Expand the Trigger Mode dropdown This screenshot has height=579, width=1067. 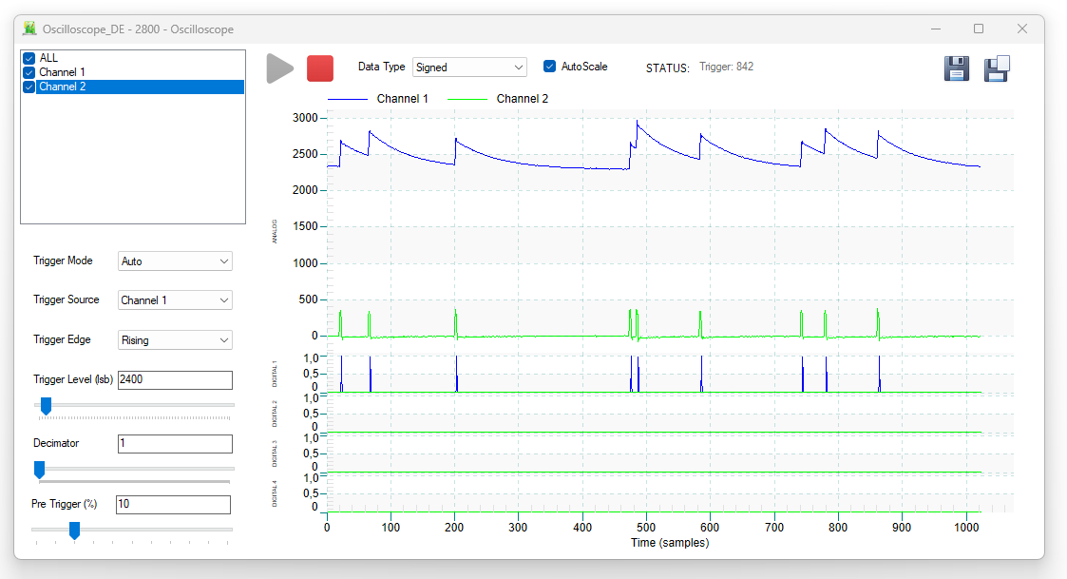pyautogui.click(x=175, y=261)
